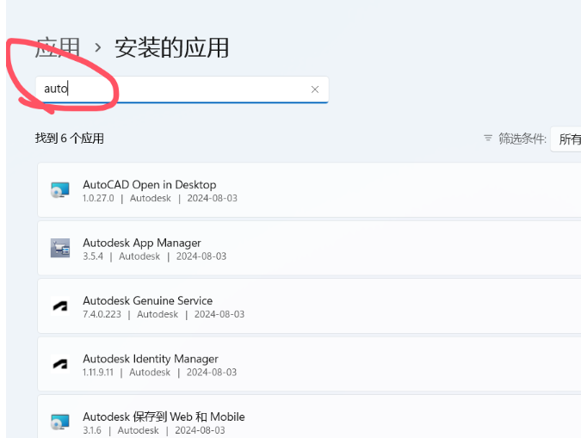Click the breadcrumb chevron separator after 应用

click(x=97, y=47)
